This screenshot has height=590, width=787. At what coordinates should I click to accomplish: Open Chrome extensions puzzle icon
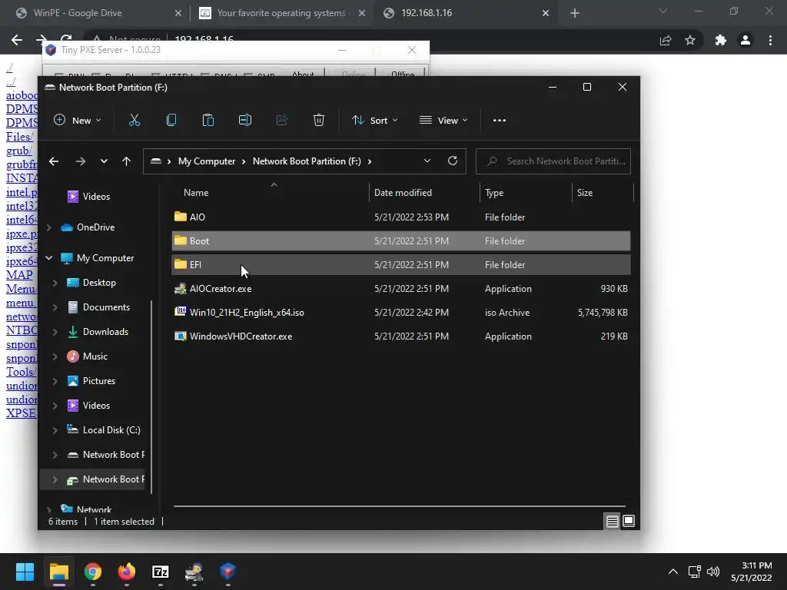coord(721,40)
